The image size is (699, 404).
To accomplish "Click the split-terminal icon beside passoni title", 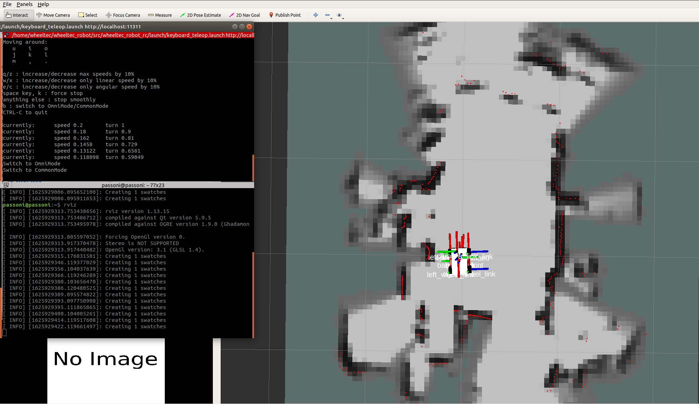I will [x=6, y=185].
